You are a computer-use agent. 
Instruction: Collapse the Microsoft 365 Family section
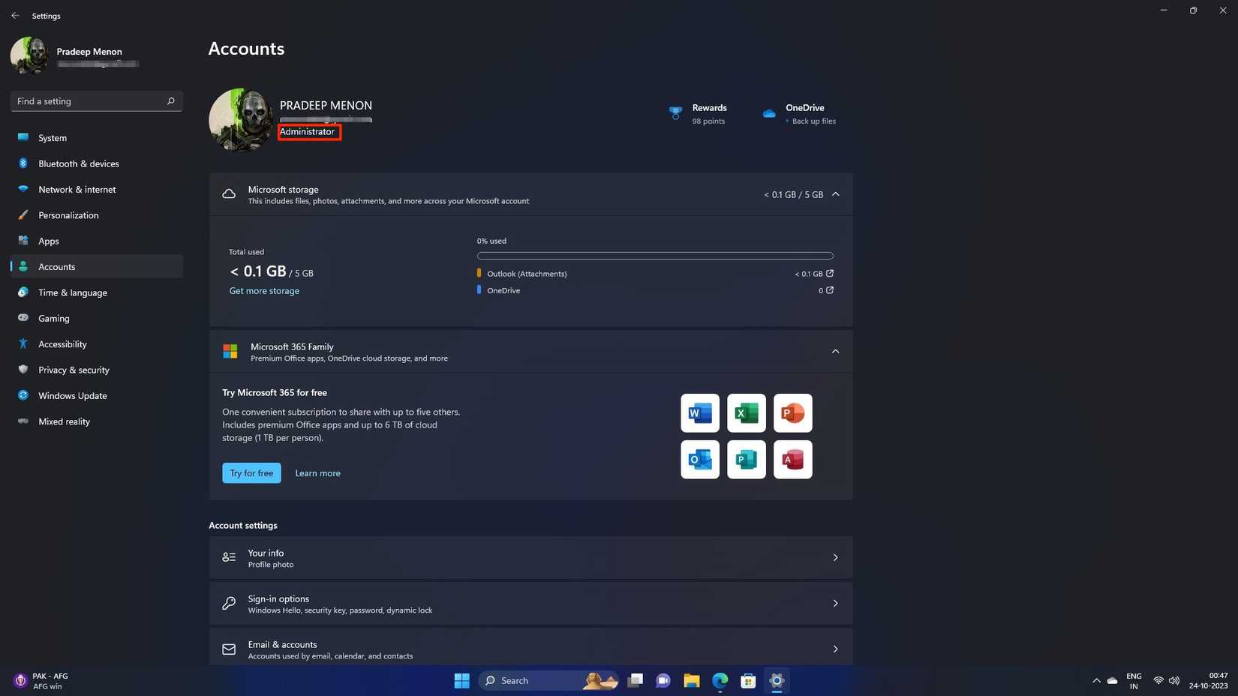coord(835,351)
